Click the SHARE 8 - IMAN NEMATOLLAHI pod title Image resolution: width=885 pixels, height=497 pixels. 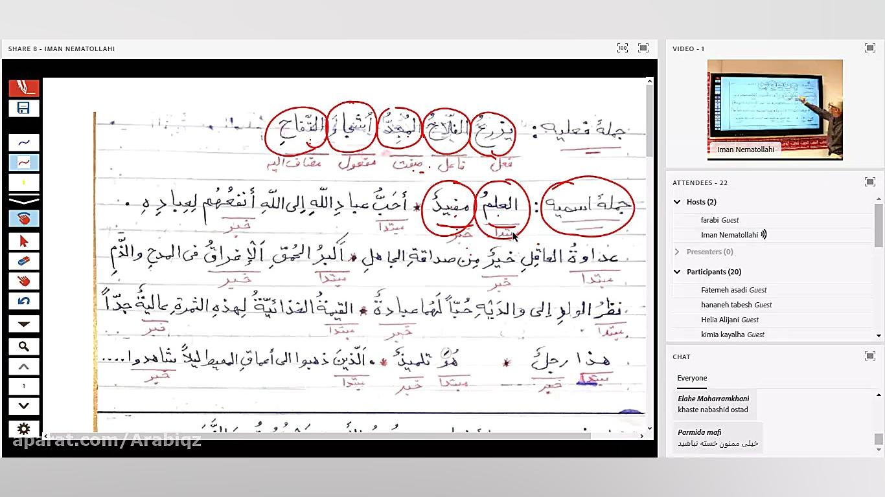point(62,49)
